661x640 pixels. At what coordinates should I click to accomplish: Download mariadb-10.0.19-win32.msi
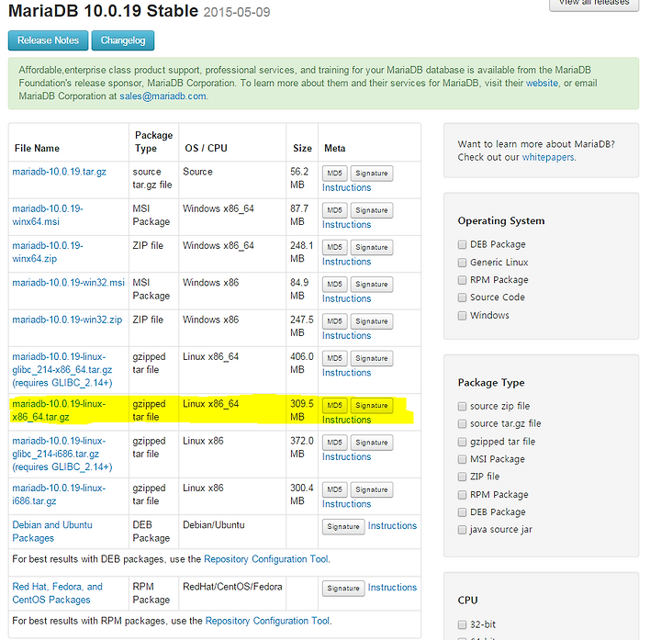pos(68,283)
